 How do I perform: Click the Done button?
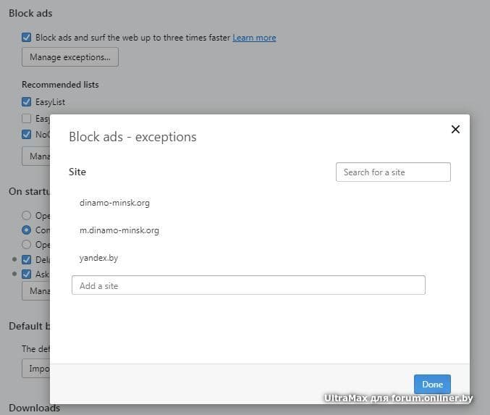point(432,384)
